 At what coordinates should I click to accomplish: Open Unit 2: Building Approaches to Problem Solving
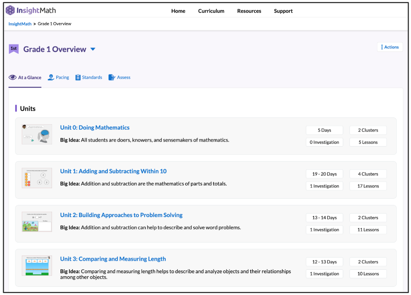pos(121,215)
